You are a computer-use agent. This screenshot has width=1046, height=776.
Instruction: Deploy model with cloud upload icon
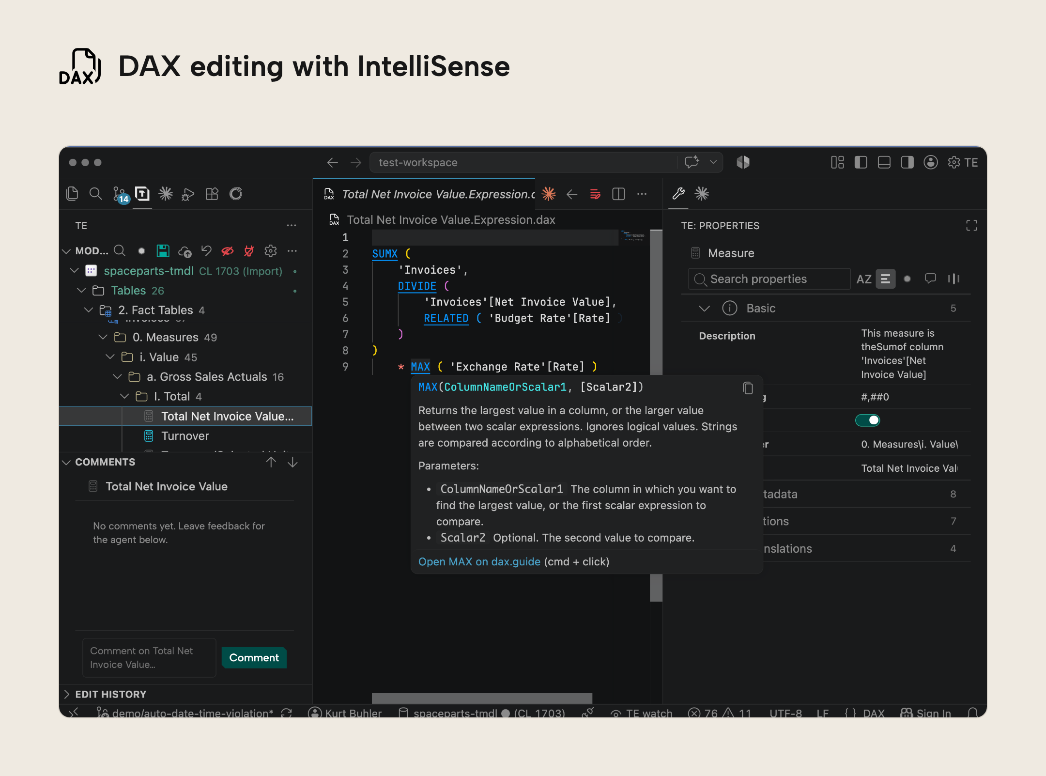[185, 251]
